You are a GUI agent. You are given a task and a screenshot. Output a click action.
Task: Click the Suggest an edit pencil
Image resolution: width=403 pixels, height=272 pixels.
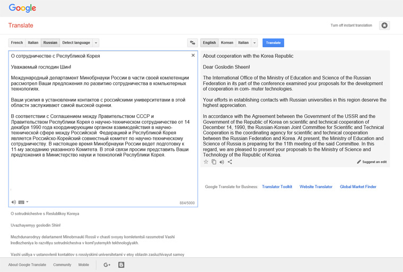372,161
